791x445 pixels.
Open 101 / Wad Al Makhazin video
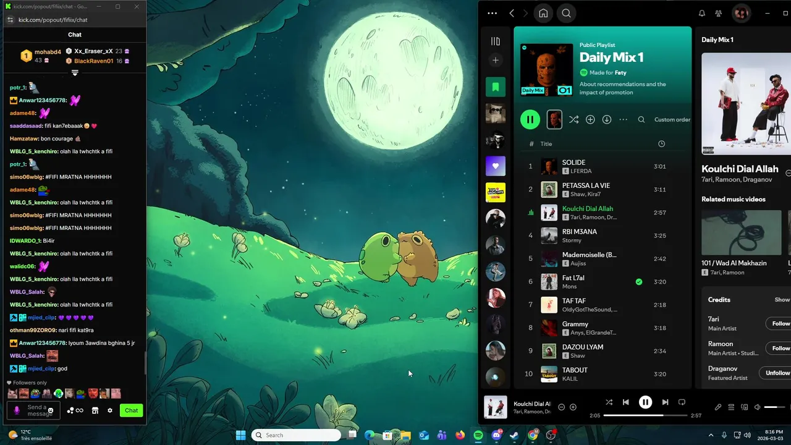tap(742, 232)
